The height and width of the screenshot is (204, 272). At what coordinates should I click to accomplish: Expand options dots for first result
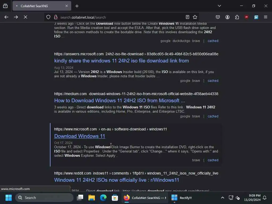204,41
